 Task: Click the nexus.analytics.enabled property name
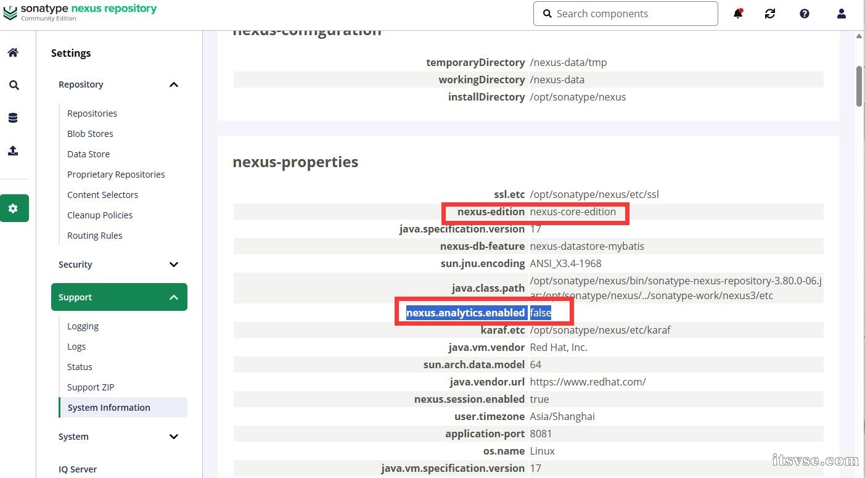(x=465, y=313)
